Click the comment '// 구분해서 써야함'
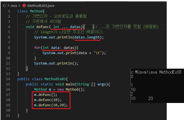This screenshot has height=120, width=184. (x=43, y=21)
